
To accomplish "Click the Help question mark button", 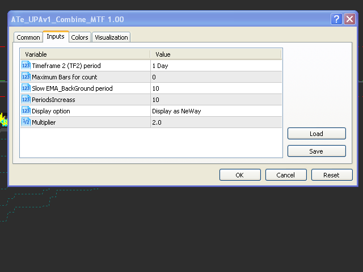I will [x=336, y=19].
